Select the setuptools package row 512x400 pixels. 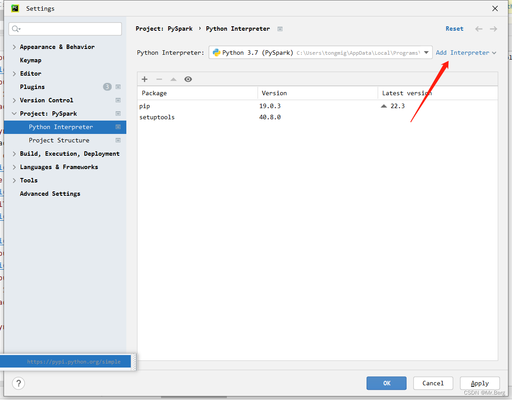[318, 117]
